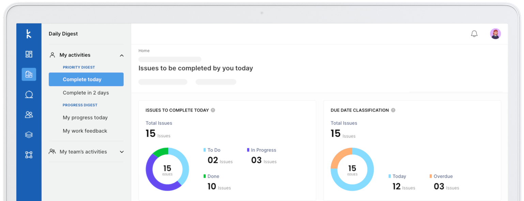Open the notifications bell
The height and width of the screenshot is (201, 524).
[474, 34]
